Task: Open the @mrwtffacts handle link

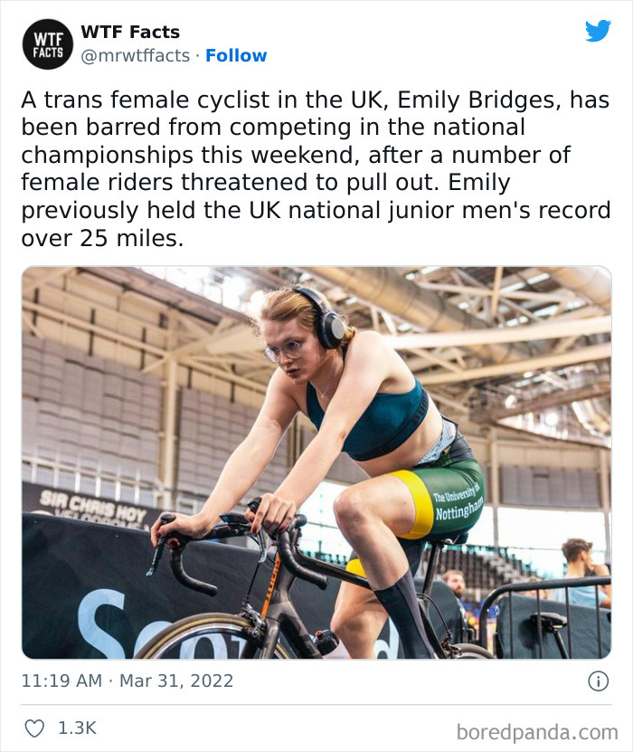Action: [136, 56]
